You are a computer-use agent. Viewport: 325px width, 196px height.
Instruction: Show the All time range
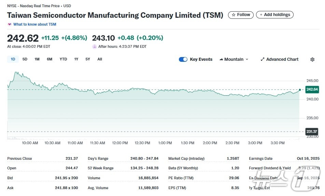100,59
